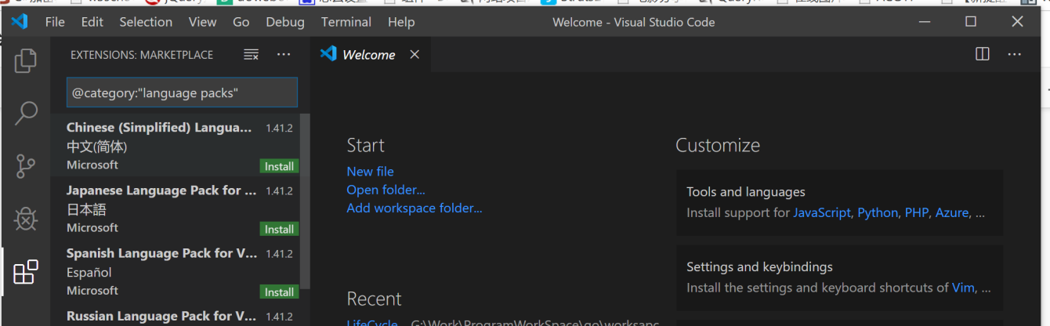Click the VS Code logo in title bar
The image size is (1050, 326).
pos(19,22)
